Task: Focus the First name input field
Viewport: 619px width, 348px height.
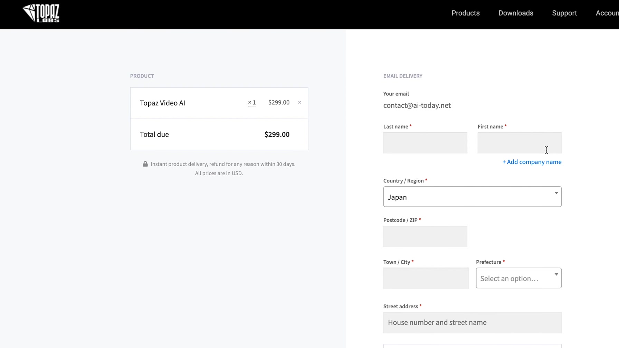Action: 520,143
